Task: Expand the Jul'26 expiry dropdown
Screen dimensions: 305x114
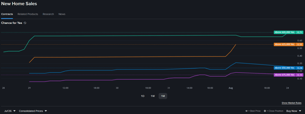Action: pos(10,111)
